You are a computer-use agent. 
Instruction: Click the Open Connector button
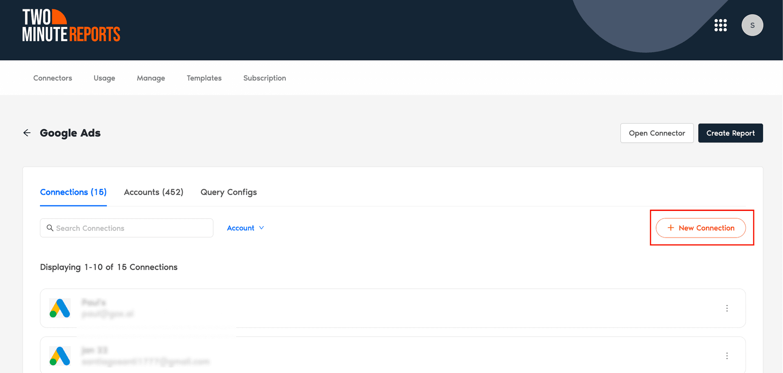pyautogui.click(x=657, y=133)
